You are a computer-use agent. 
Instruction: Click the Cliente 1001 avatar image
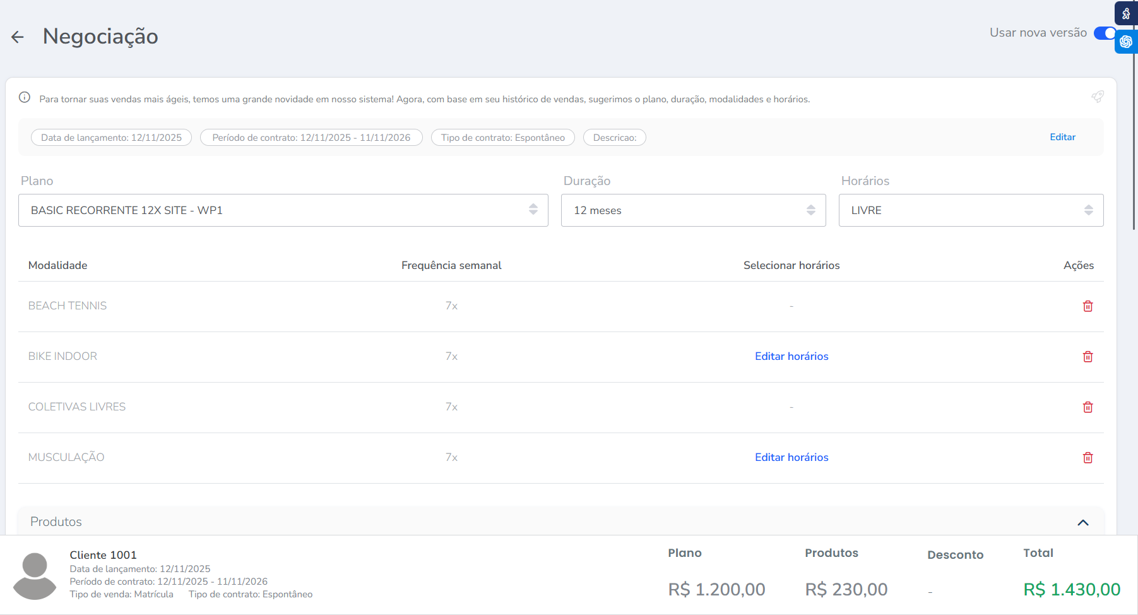pos(35,576)
